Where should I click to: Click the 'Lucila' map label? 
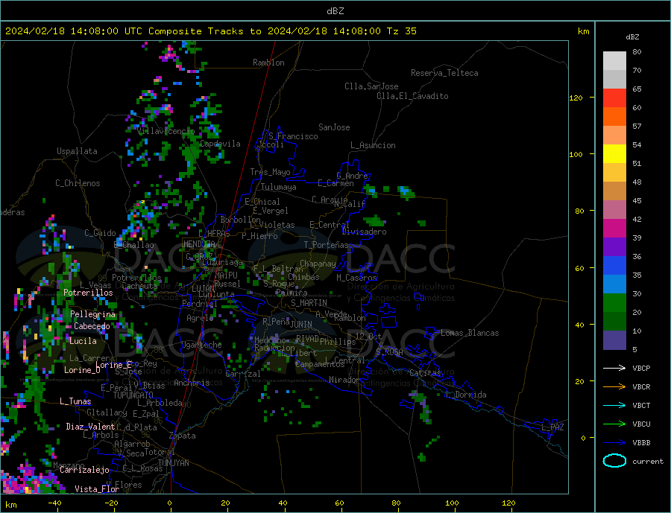point(83,341)
